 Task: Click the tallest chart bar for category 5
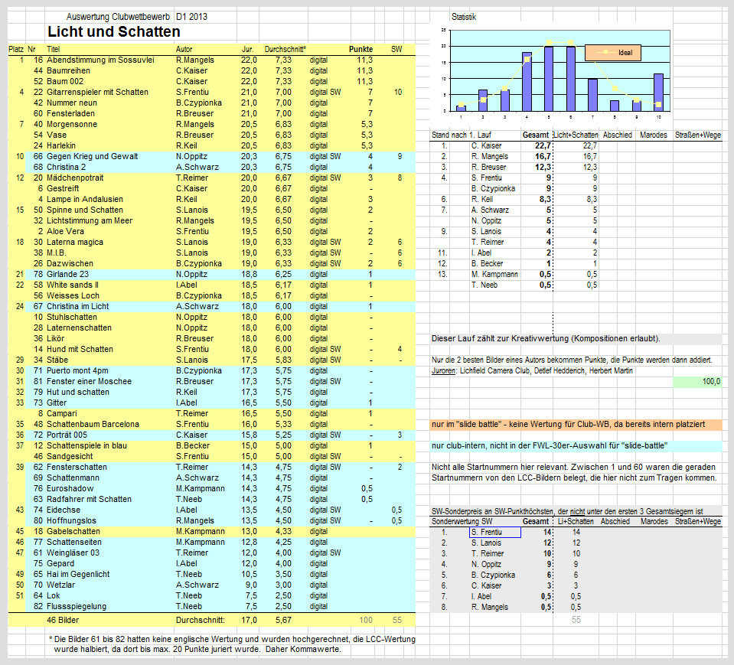coord(549,79)
